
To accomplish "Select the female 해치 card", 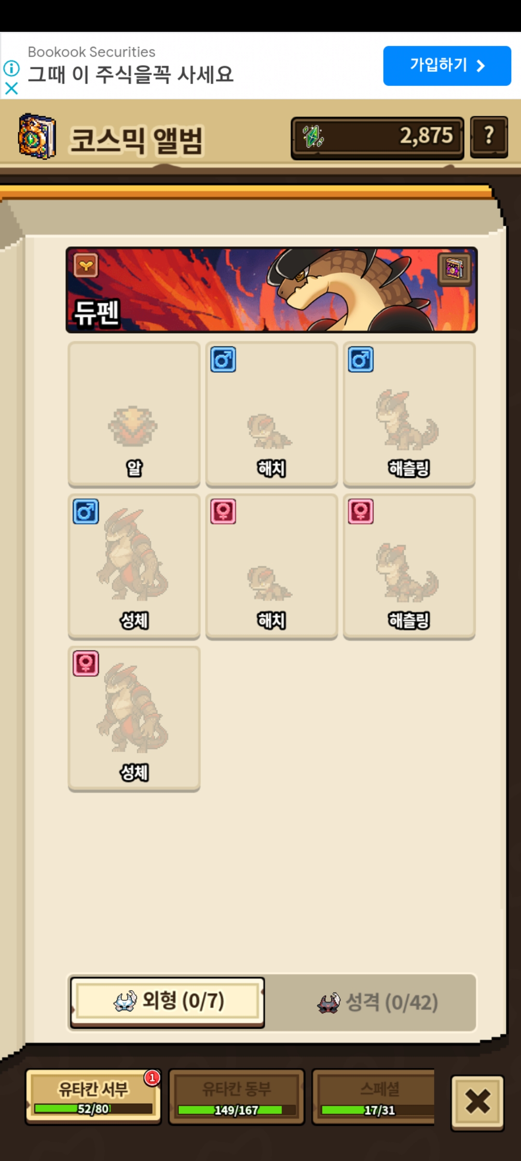I will (x=272, y=567).
